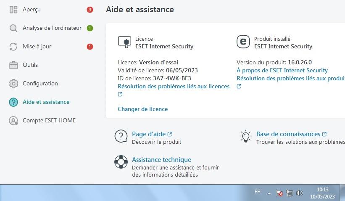Image resolution: width=345 pixels, height=201 pixels.
Task: Click the Assistance technique link
Action: [x=161, y=160]
